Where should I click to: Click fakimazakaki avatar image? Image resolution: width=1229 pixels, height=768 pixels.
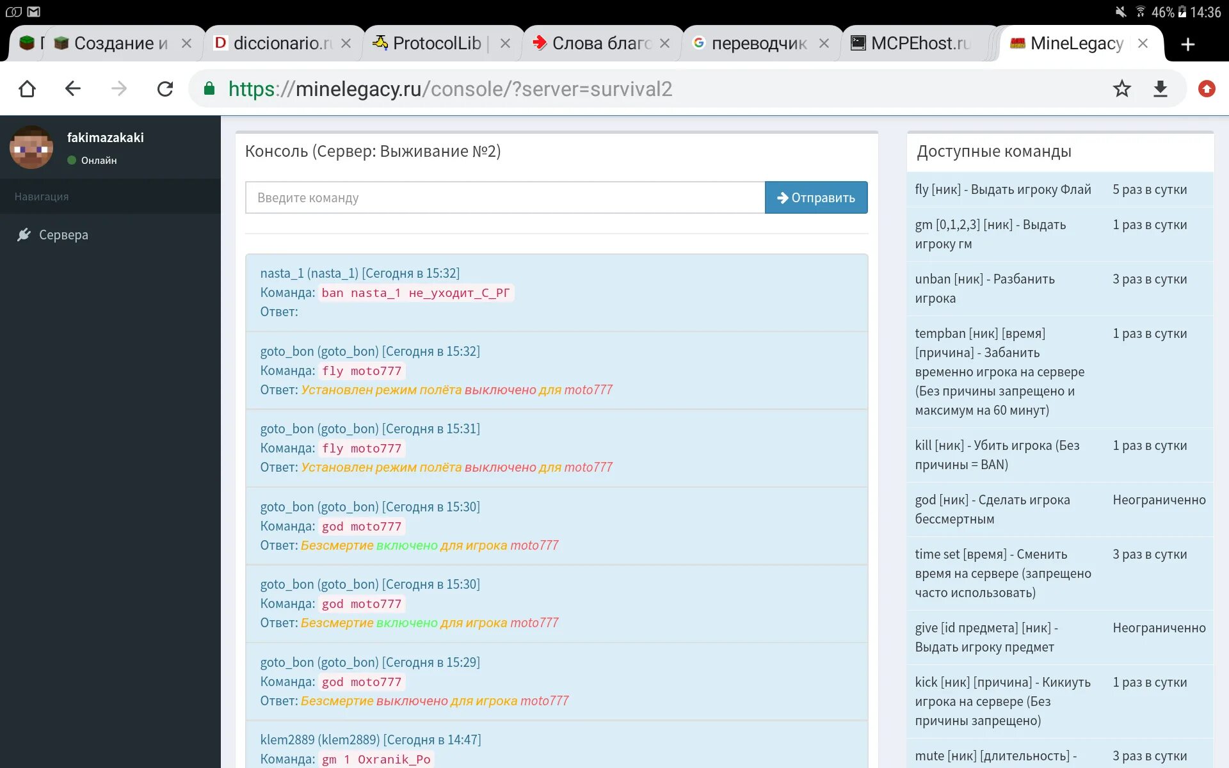pyautogui.click(x=31, y=147)
